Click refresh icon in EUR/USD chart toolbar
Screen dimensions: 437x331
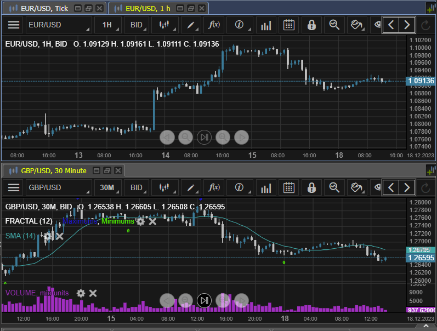click(x=425, y=25)
